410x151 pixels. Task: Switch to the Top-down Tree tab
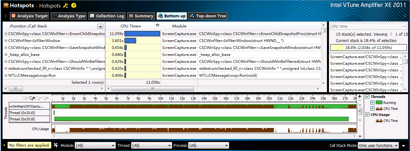coord(208,16)
